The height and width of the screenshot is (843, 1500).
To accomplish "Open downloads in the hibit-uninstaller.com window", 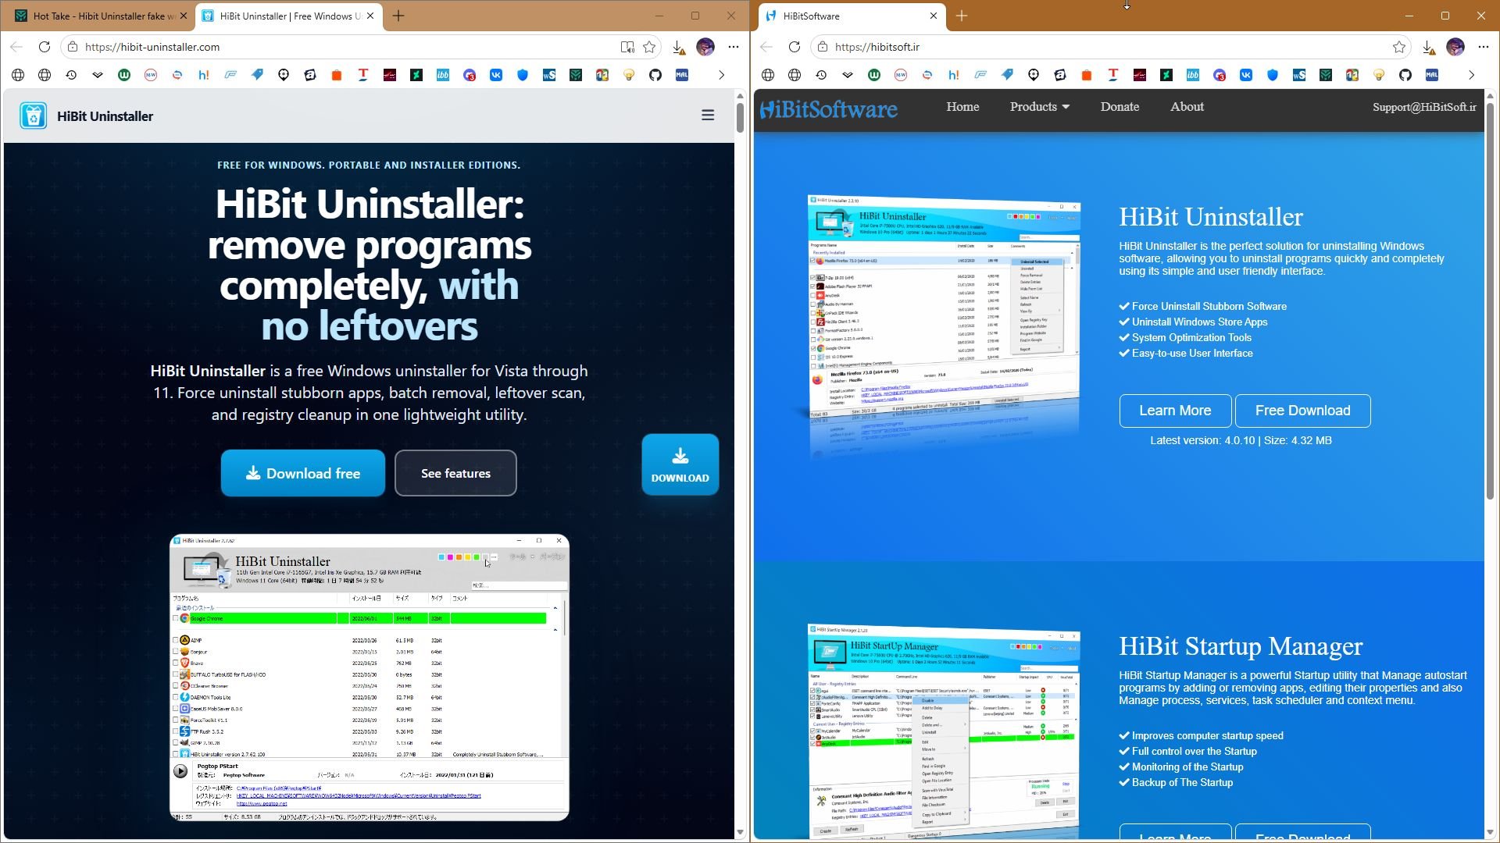I will pos(678,47).
